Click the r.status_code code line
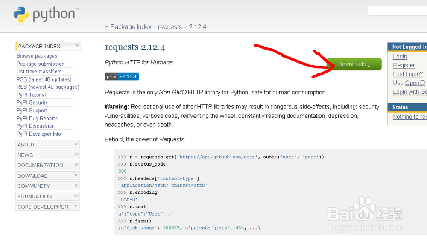427x242 pixels. coord(142,164)
